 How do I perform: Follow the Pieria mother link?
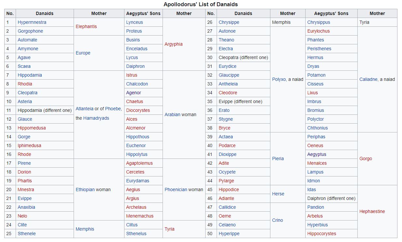click(x=278, y=159)
